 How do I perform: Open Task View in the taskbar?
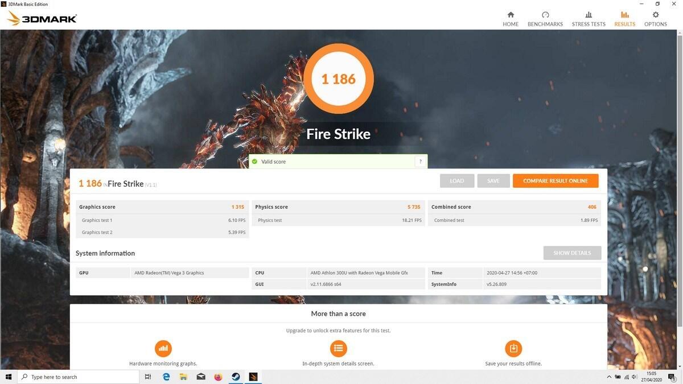pos(148,377)
